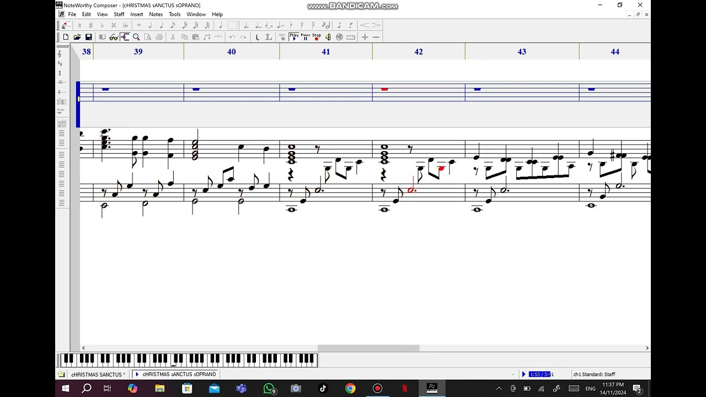Click the plus zoom-in icon
Screen dimensions: 706x397
365,37
